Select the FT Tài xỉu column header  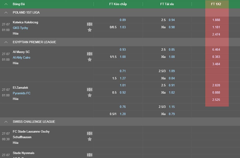coord(167,4)
